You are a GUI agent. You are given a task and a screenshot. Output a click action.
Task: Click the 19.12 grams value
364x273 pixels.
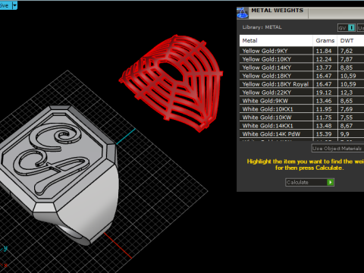coord(324,93)
